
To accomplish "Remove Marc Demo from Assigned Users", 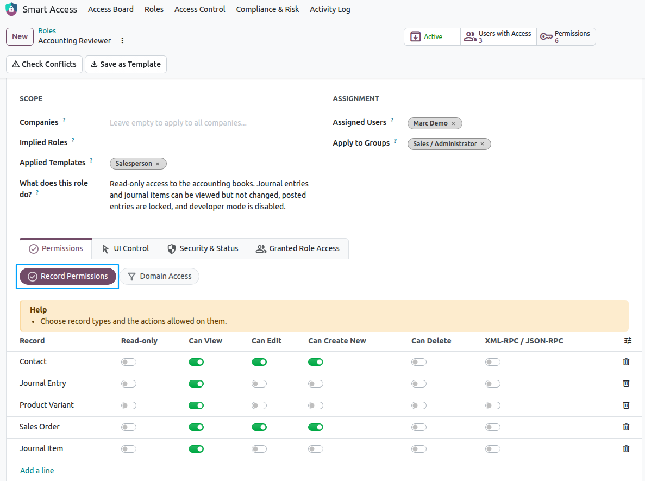I will pyautogui.click(x=453, y=123).
